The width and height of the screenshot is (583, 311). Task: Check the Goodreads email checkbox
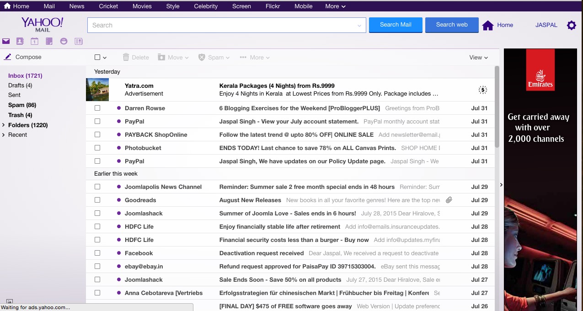pyautogui.click(x=97, y=200)
